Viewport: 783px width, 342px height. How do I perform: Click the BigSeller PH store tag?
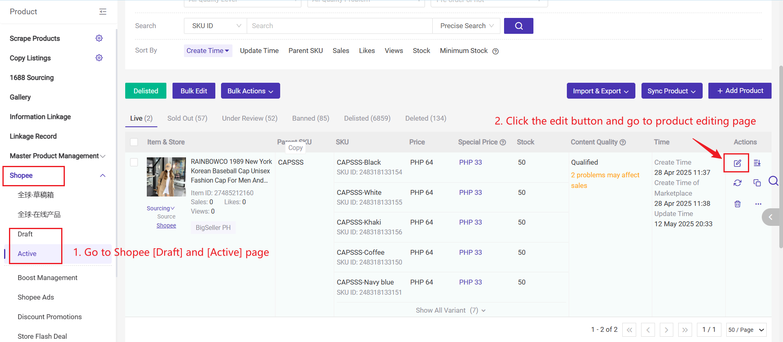point(213,227)
